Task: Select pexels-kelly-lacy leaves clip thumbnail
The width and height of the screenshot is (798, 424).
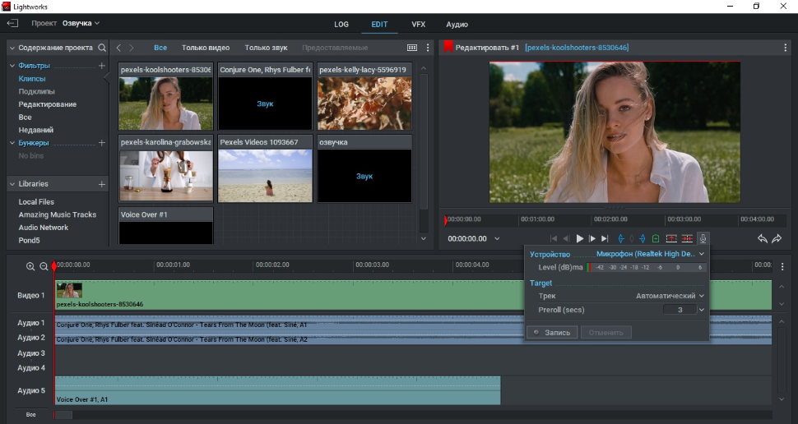Action: click(x=364, y=104)
